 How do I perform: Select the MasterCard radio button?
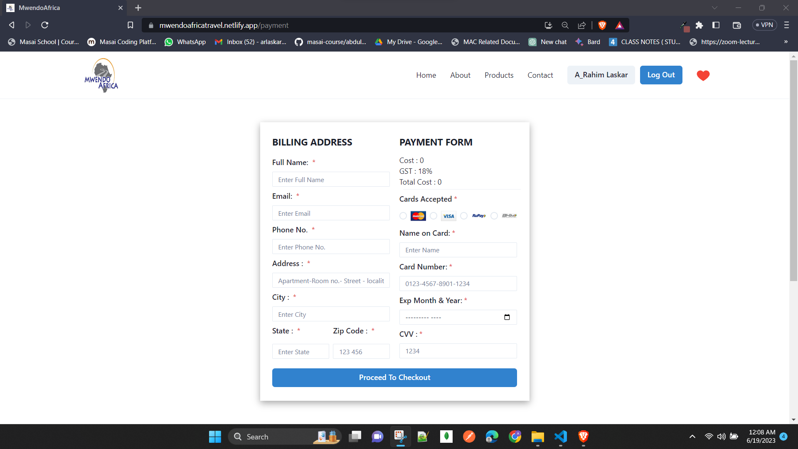pos(403,216)
